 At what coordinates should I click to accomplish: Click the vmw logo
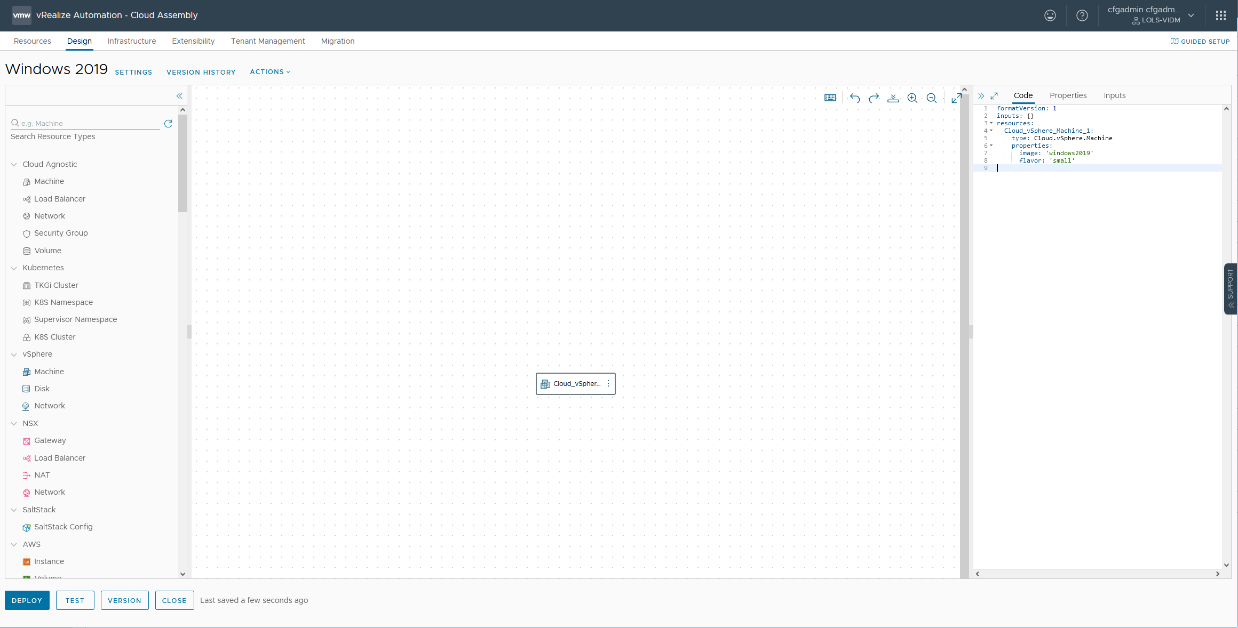22,15
